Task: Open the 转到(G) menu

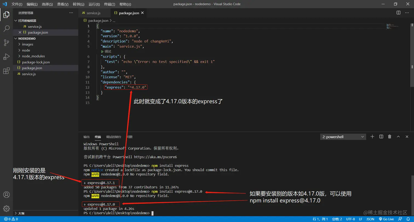Action: tap(79, 4)
